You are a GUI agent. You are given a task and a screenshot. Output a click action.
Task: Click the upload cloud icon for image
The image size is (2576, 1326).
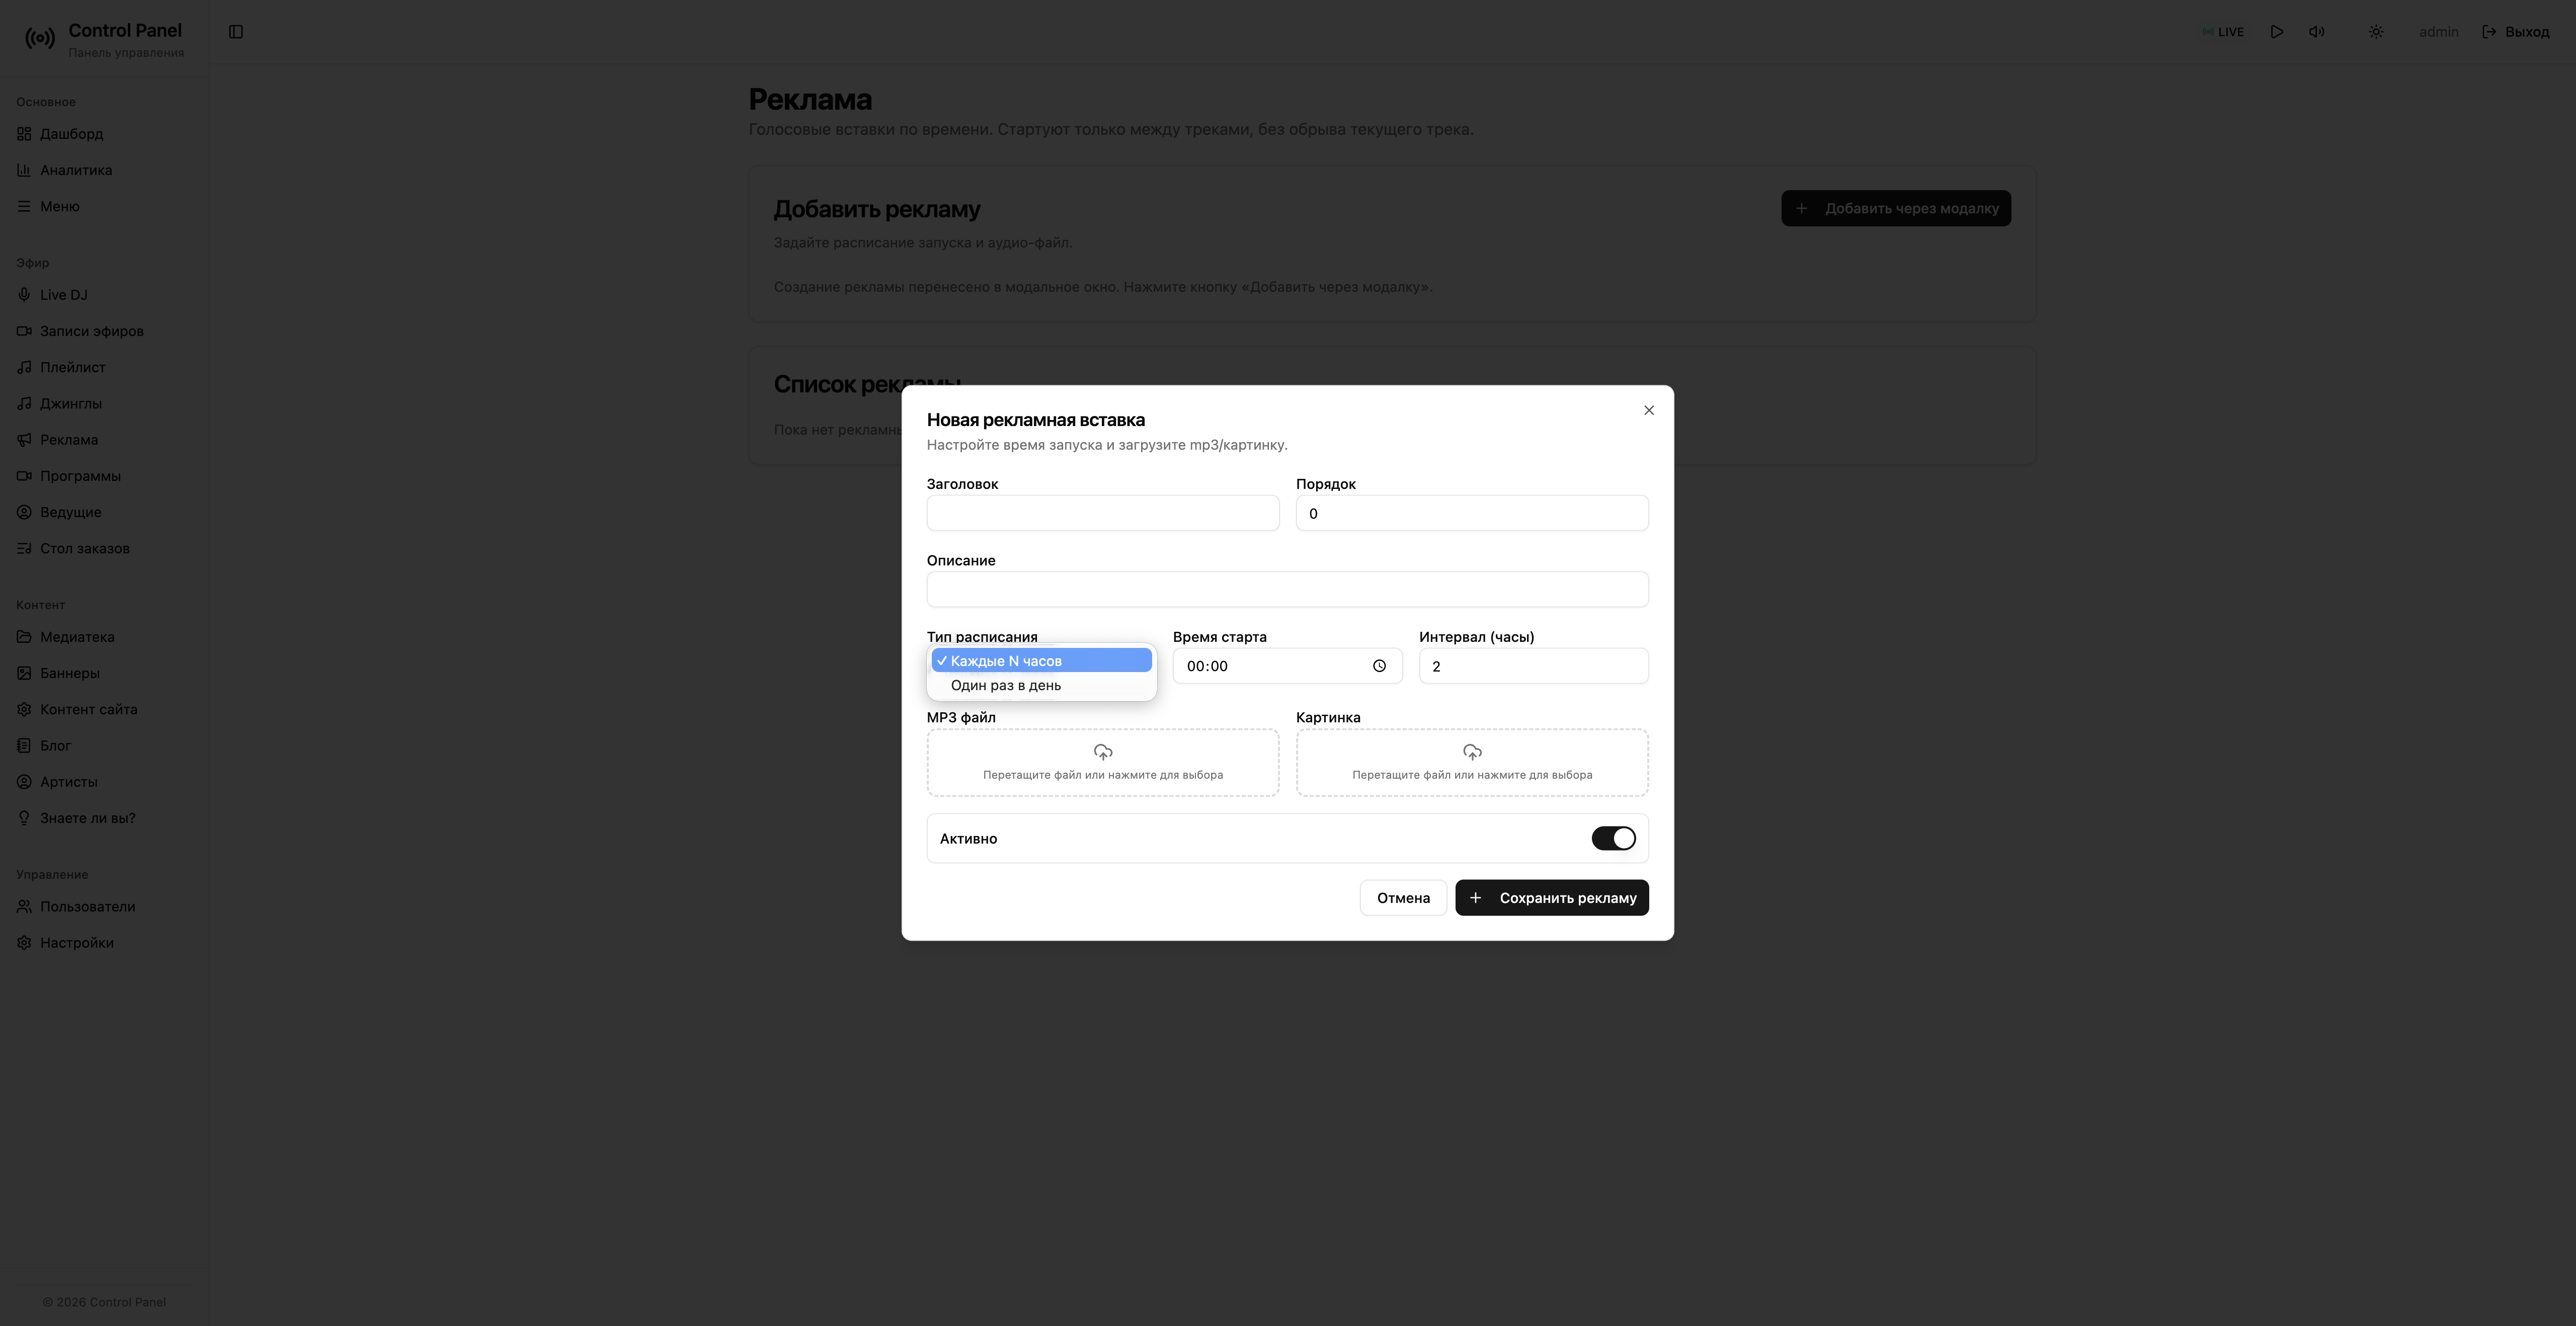[x=1472, y=752]
